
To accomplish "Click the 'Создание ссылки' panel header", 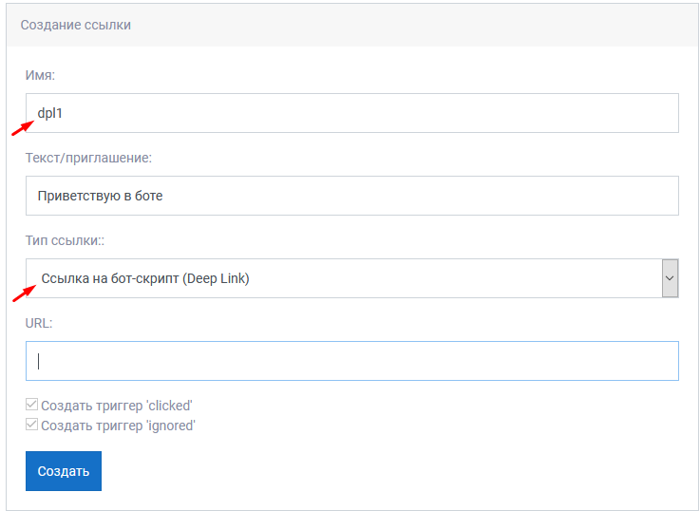I will pyautogui.click(x=351, y=25).
